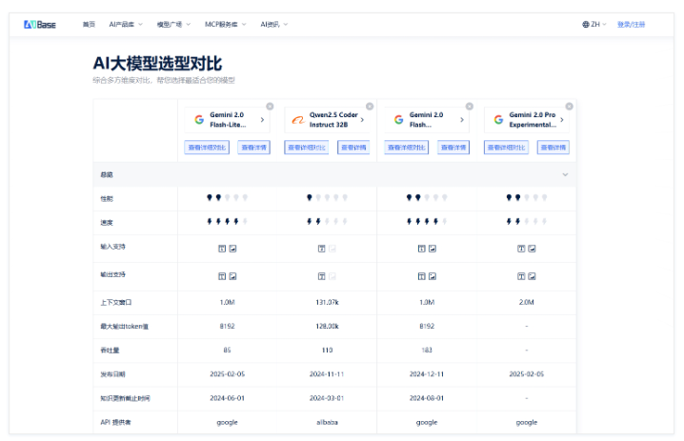
Task: Click the 登录/注册 login link
Action: point(631,25)
